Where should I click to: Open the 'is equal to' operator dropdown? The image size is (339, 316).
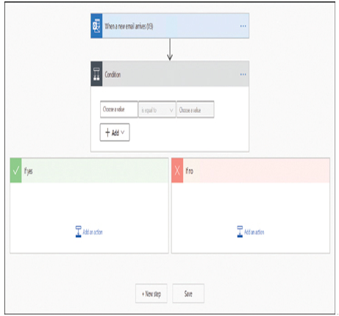click(x=157, y=109)
